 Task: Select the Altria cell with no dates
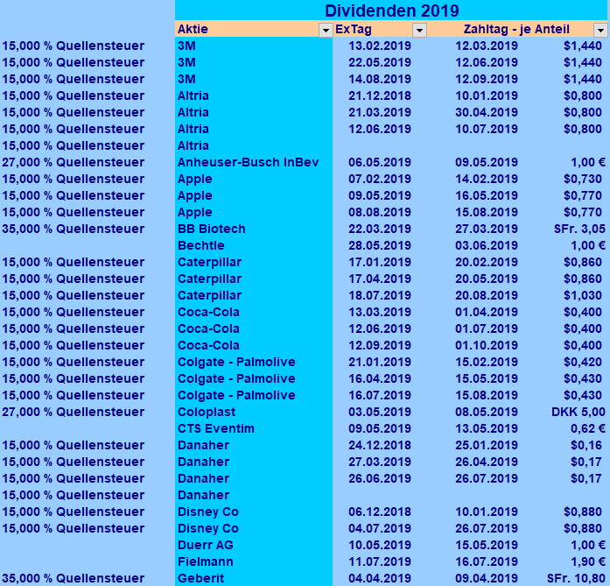pos(254,146)
